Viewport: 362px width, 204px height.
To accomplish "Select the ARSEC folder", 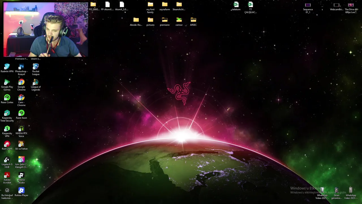I will point(193,22).
